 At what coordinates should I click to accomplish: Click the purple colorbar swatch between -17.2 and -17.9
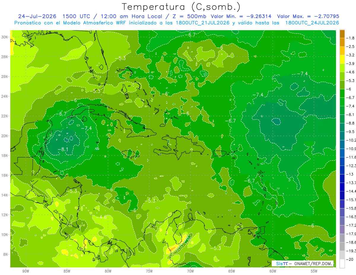click(x=342, y=230)
